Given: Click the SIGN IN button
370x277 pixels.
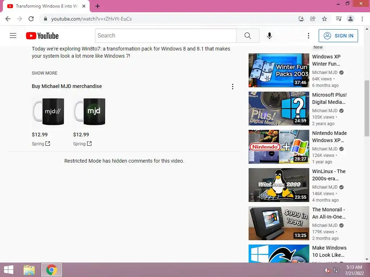Looking at the screenshot, I should 338,36.
